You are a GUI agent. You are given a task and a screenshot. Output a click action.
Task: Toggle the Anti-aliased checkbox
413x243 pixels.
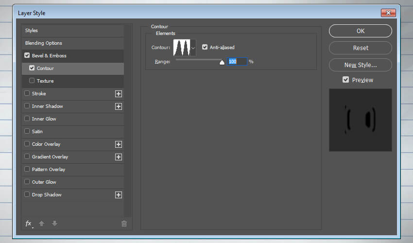[205, 47]
